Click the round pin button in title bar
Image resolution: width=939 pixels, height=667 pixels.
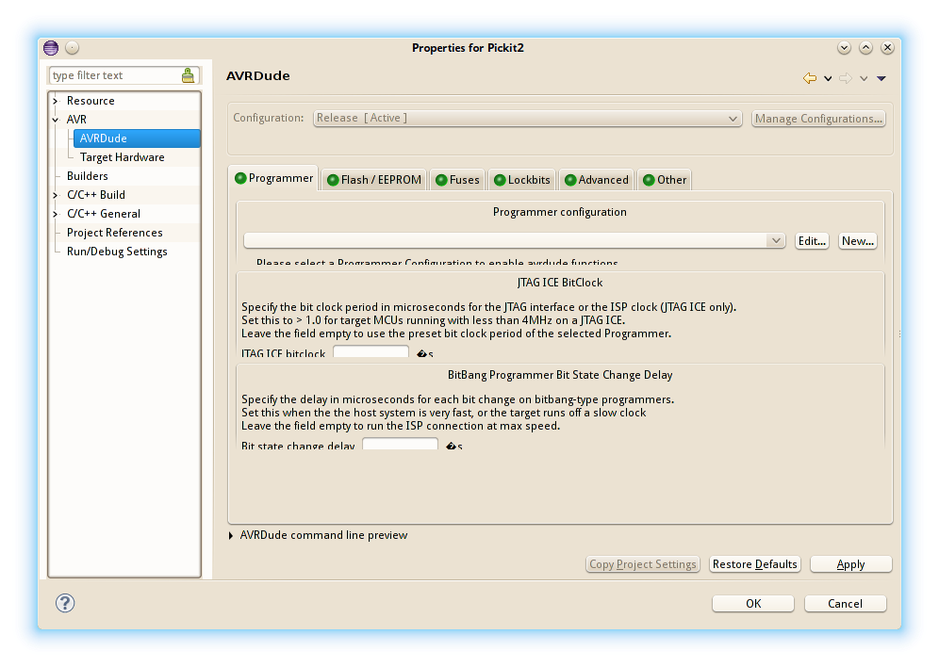[72, 48]
